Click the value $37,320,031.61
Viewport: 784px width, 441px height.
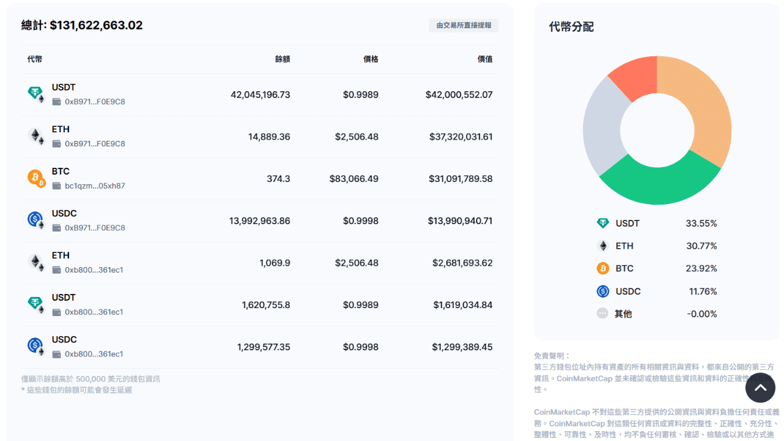click(461, 137)
